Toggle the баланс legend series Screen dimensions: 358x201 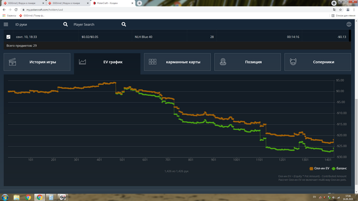coord(339,168)
